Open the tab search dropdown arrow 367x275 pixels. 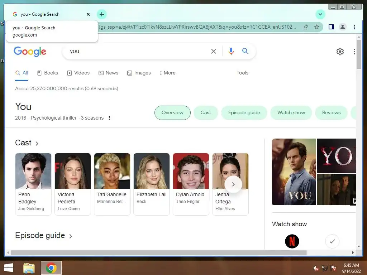point(320,14)
